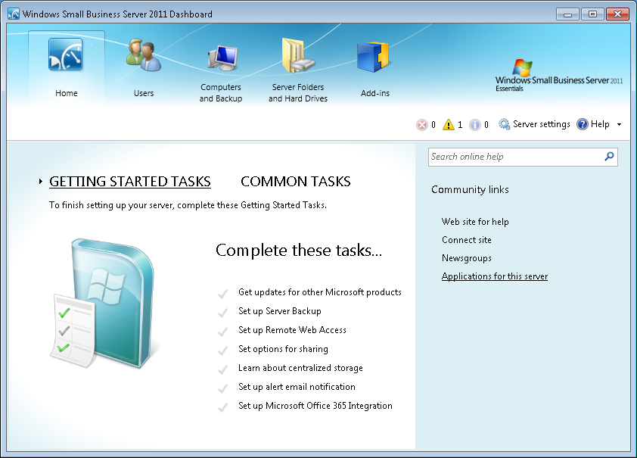Screen dimensions: 637x458
Task: Expand the Help dropdown arrow
Action: point(619,124)
